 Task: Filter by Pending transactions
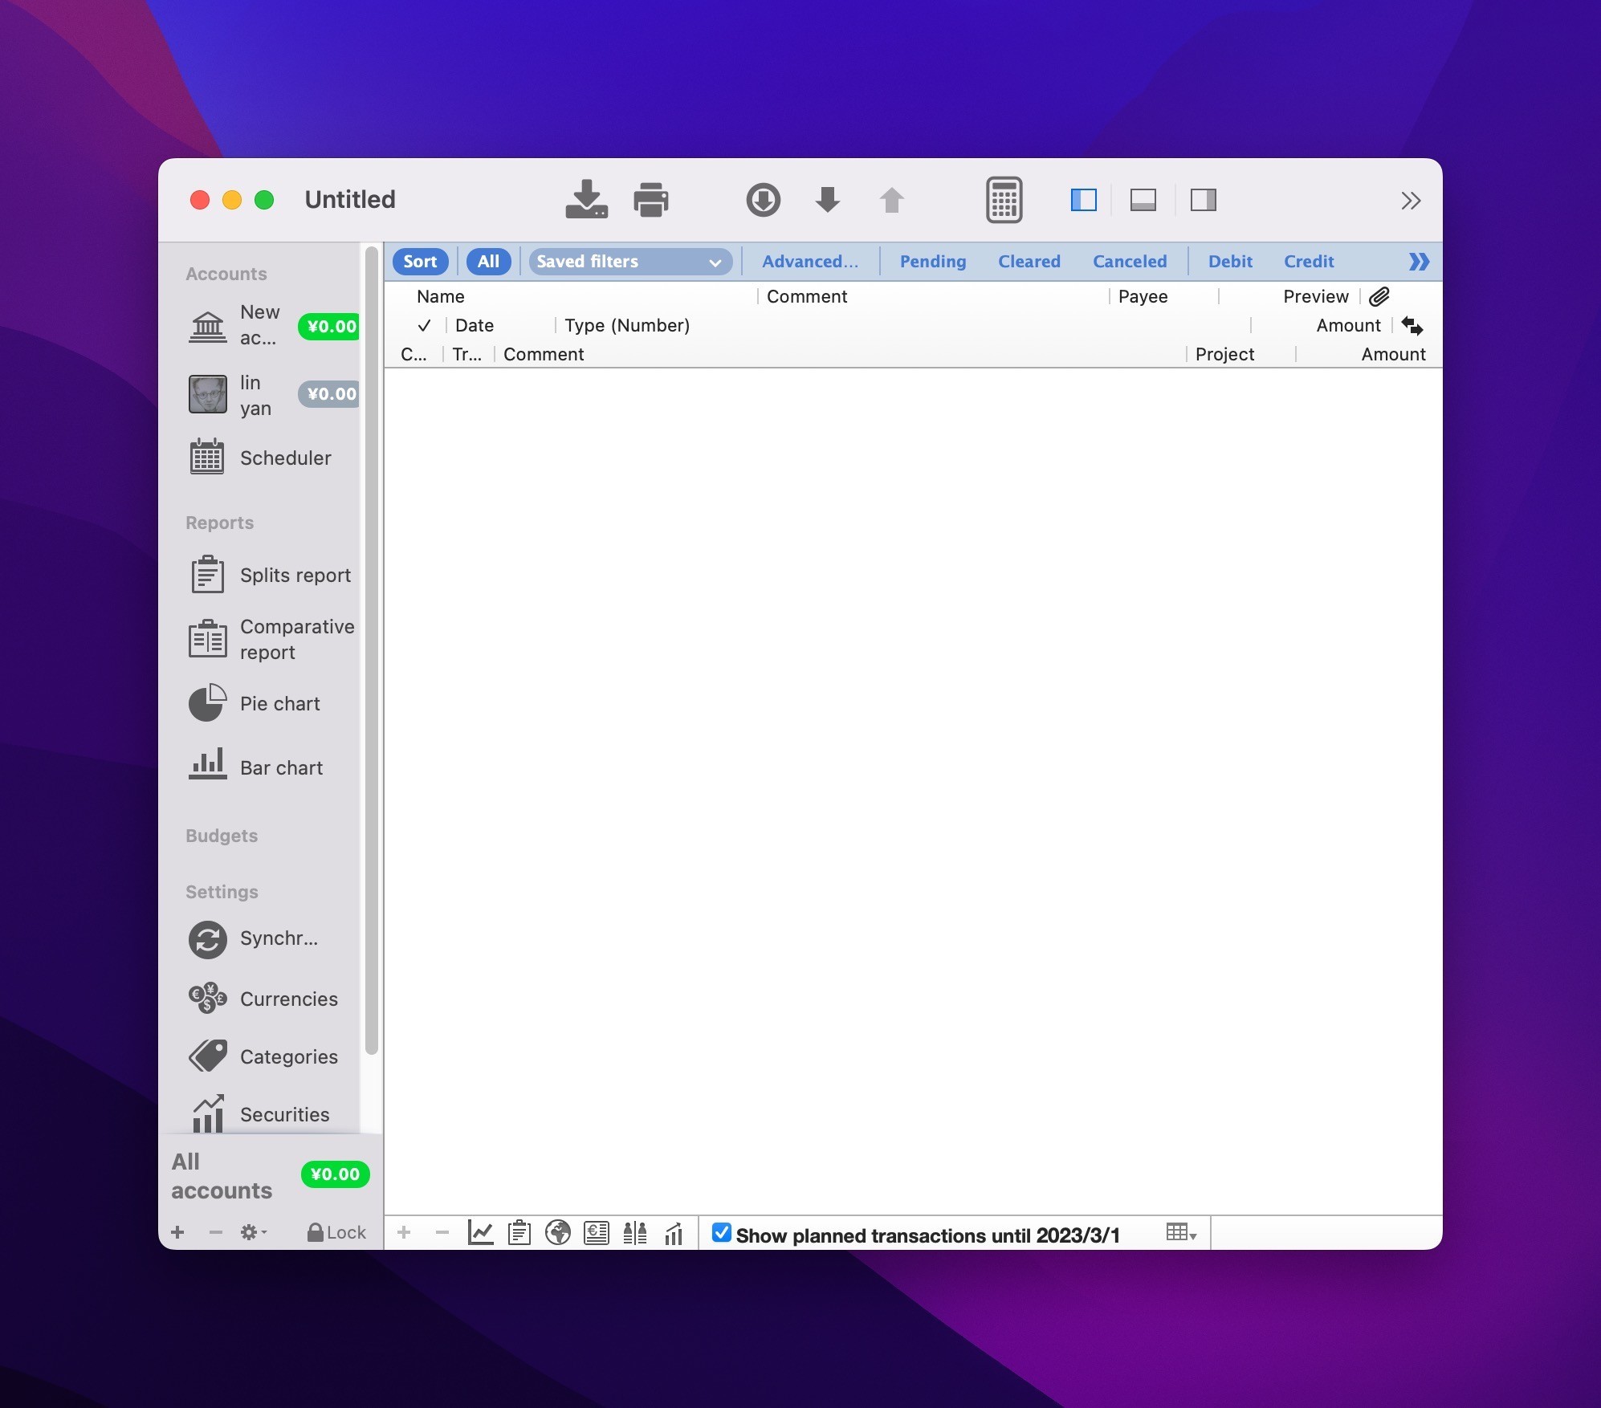[932, 262]
